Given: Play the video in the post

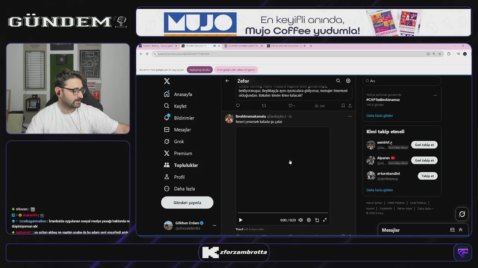Looking at the screenshot, I should coord(240,220).
